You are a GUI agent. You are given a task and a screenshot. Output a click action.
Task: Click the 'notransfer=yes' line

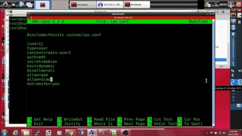coord(43,84)
